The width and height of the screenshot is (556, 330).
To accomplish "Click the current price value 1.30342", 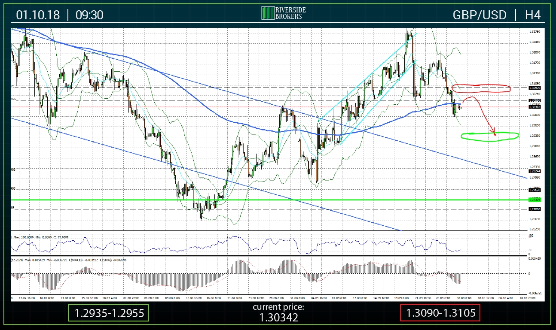I will point(278,318).
